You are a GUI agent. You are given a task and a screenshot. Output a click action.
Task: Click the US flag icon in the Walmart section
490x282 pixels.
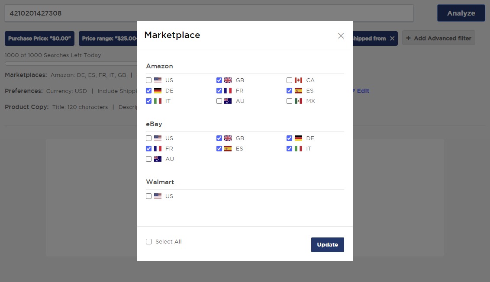[158, 196]
